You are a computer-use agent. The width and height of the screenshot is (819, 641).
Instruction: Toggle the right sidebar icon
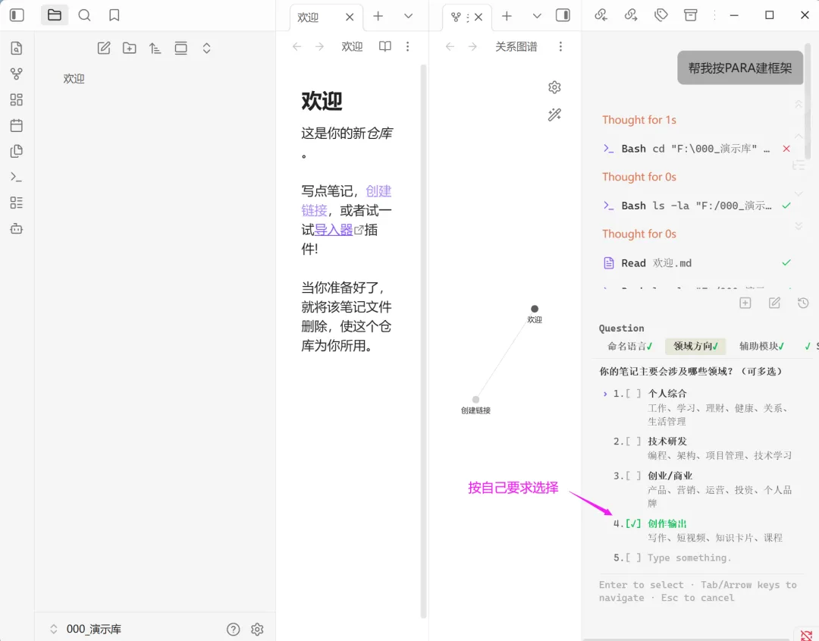pyautogui.click(x=563, y=15)
